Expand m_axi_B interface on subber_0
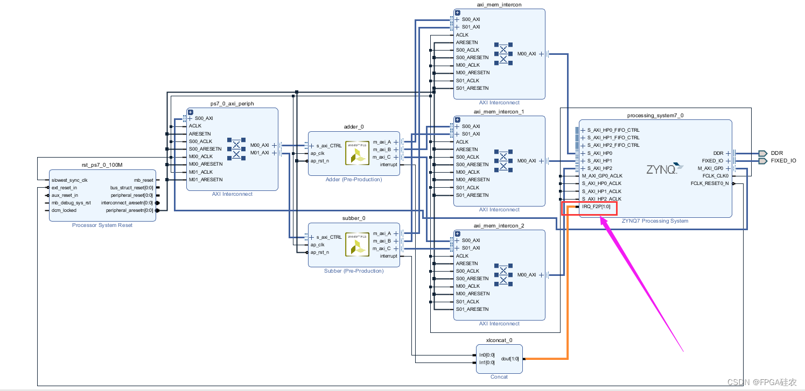This screenshot has width=805, height=391. [396, 241]
